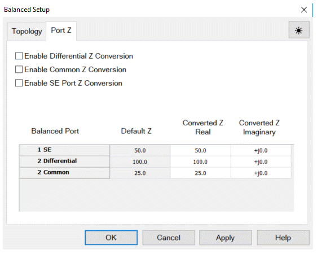Switch to the Topology tab
The image size is (317, 258).
pyautogui.click(x=27, y=32)
